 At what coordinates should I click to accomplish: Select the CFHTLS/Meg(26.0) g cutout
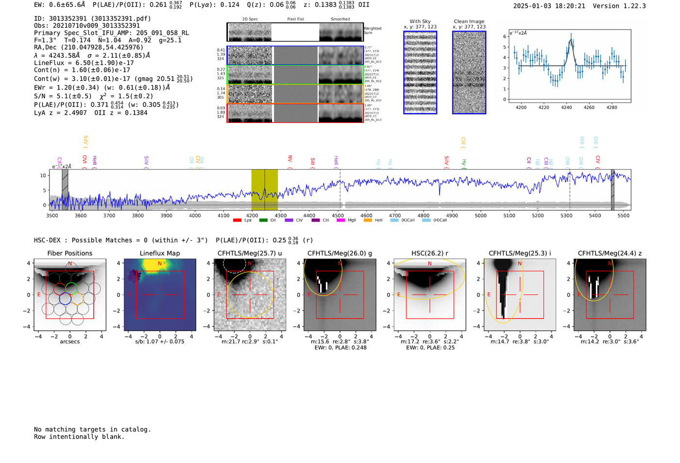340,294
